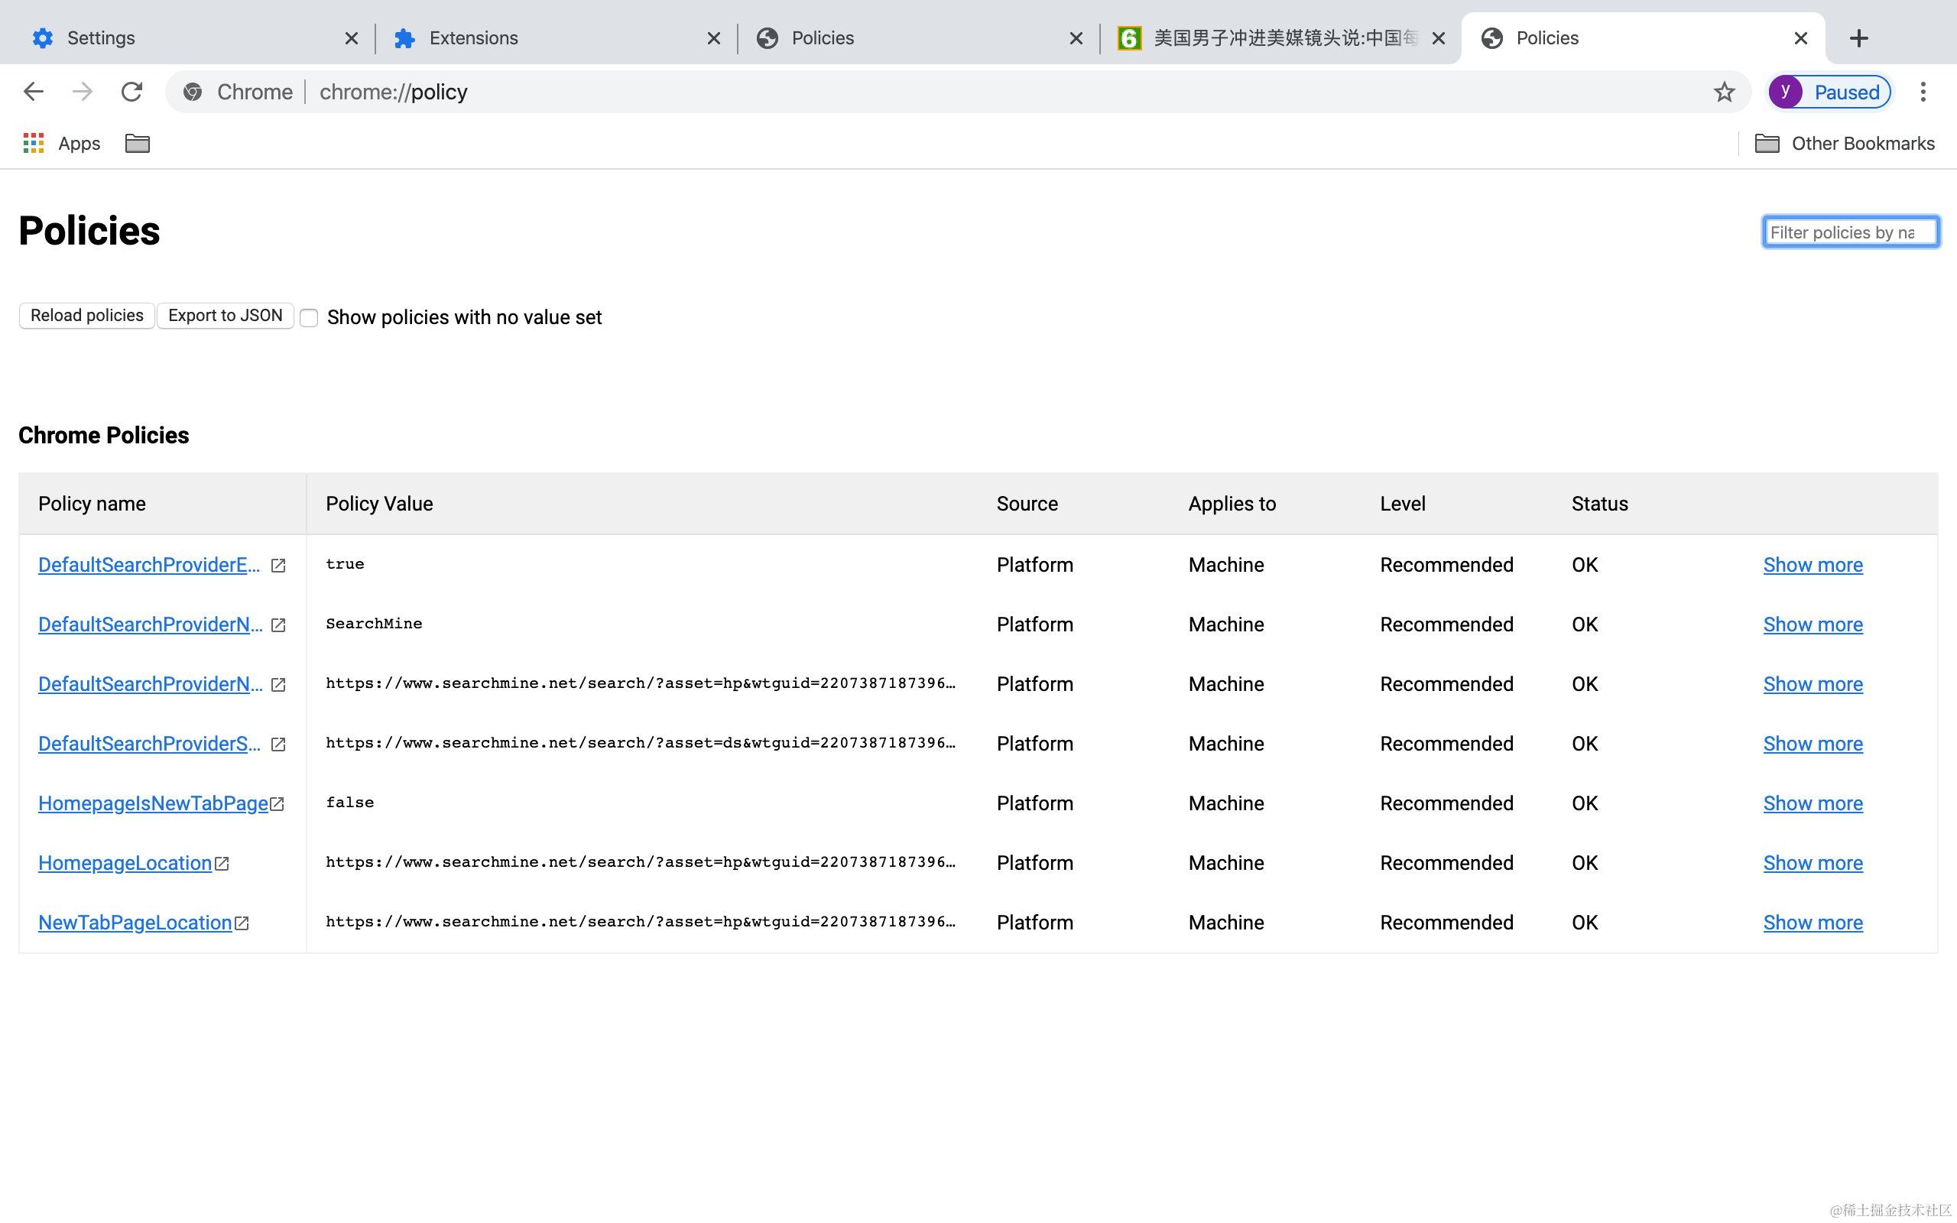Go back using the back arrow
Image resolution: width=1957 pixels, height=1223 pixels.
33,92
